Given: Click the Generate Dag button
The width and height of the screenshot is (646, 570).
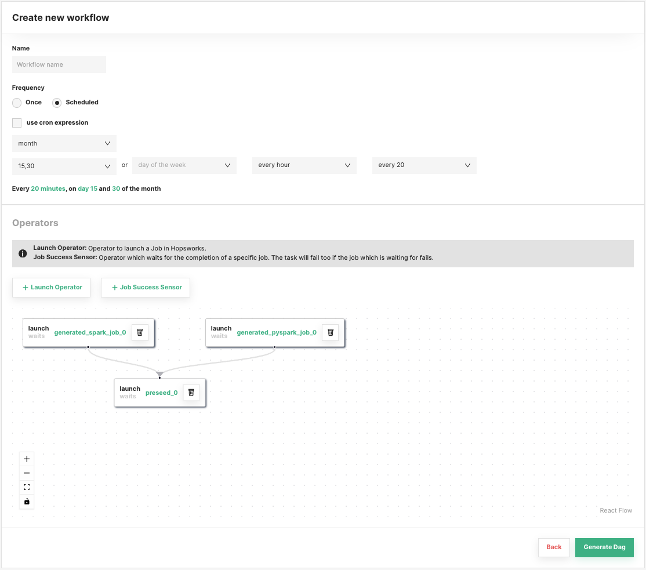Looking at the screenshot, I should tap(604, 547).
